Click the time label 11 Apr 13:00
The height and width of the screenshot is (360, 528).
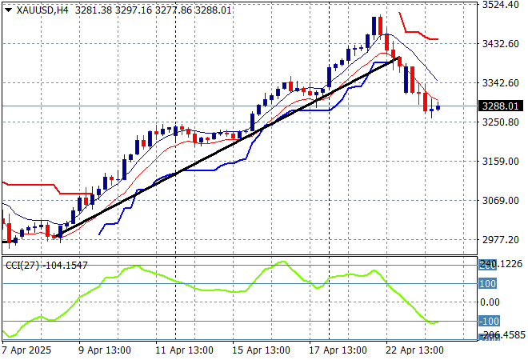point(184,350)
